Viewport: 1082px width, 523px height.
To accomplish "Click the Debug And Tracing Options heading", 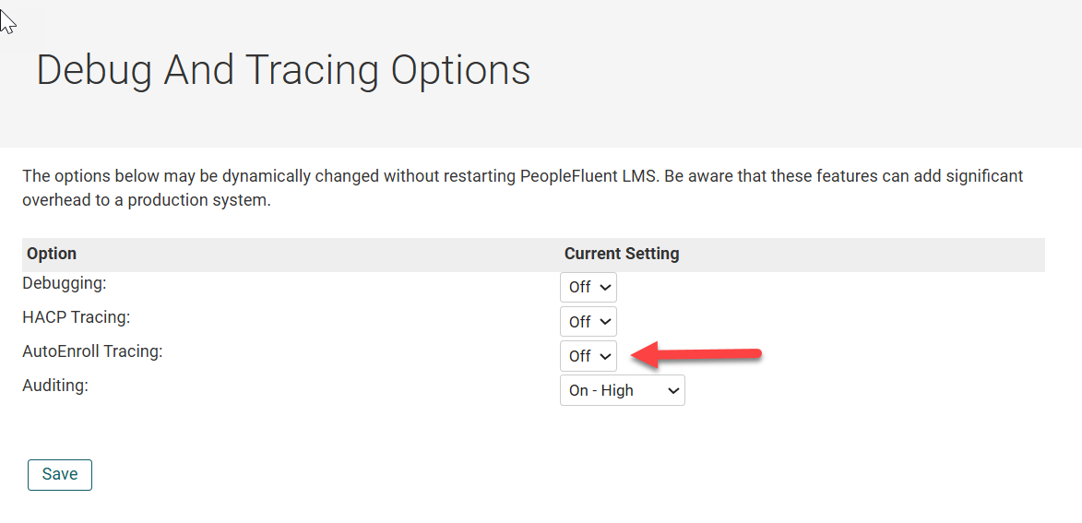I will (283, 70).
